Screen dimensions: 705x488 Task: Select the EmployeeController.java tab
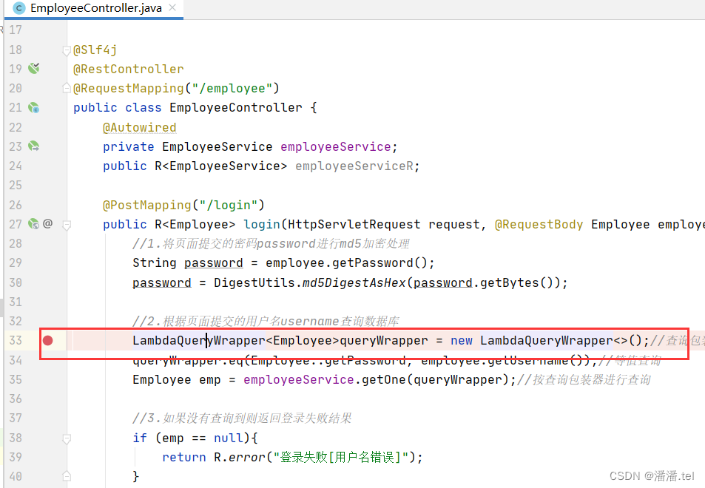[x=94, y=8]
